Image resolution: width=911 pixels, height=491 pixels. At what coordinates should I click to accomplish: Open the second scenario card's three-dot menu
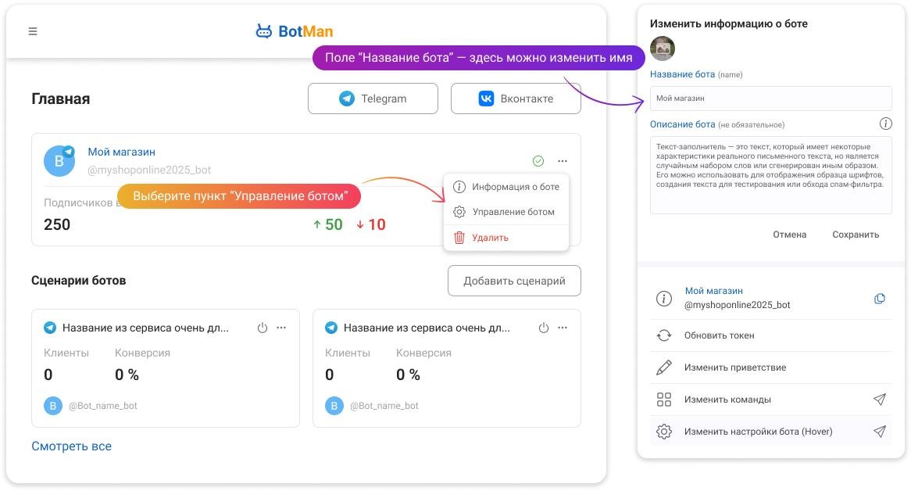563,328
